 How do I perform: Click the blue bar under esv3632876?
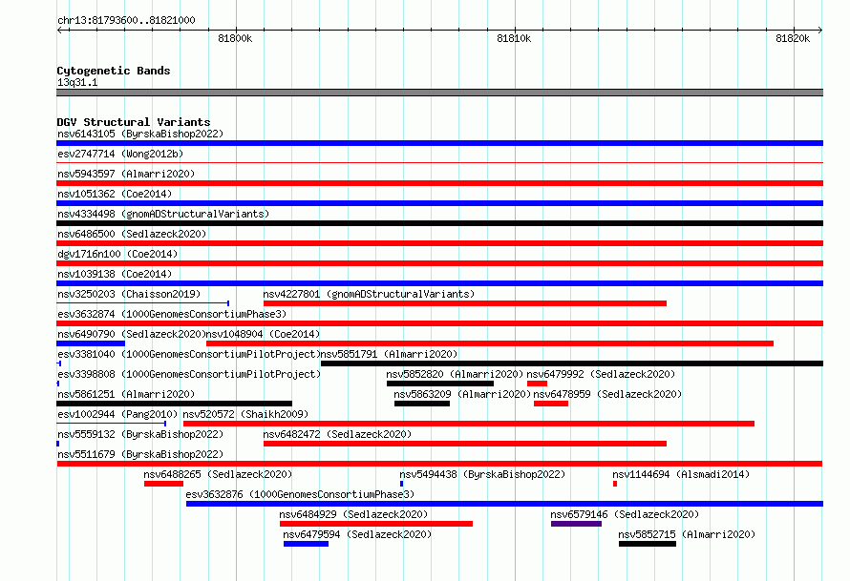pos(504,504)
